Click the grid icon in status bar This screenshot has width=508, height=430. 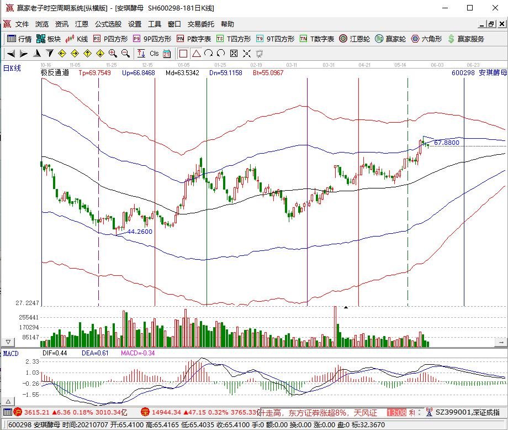point(7,412)
